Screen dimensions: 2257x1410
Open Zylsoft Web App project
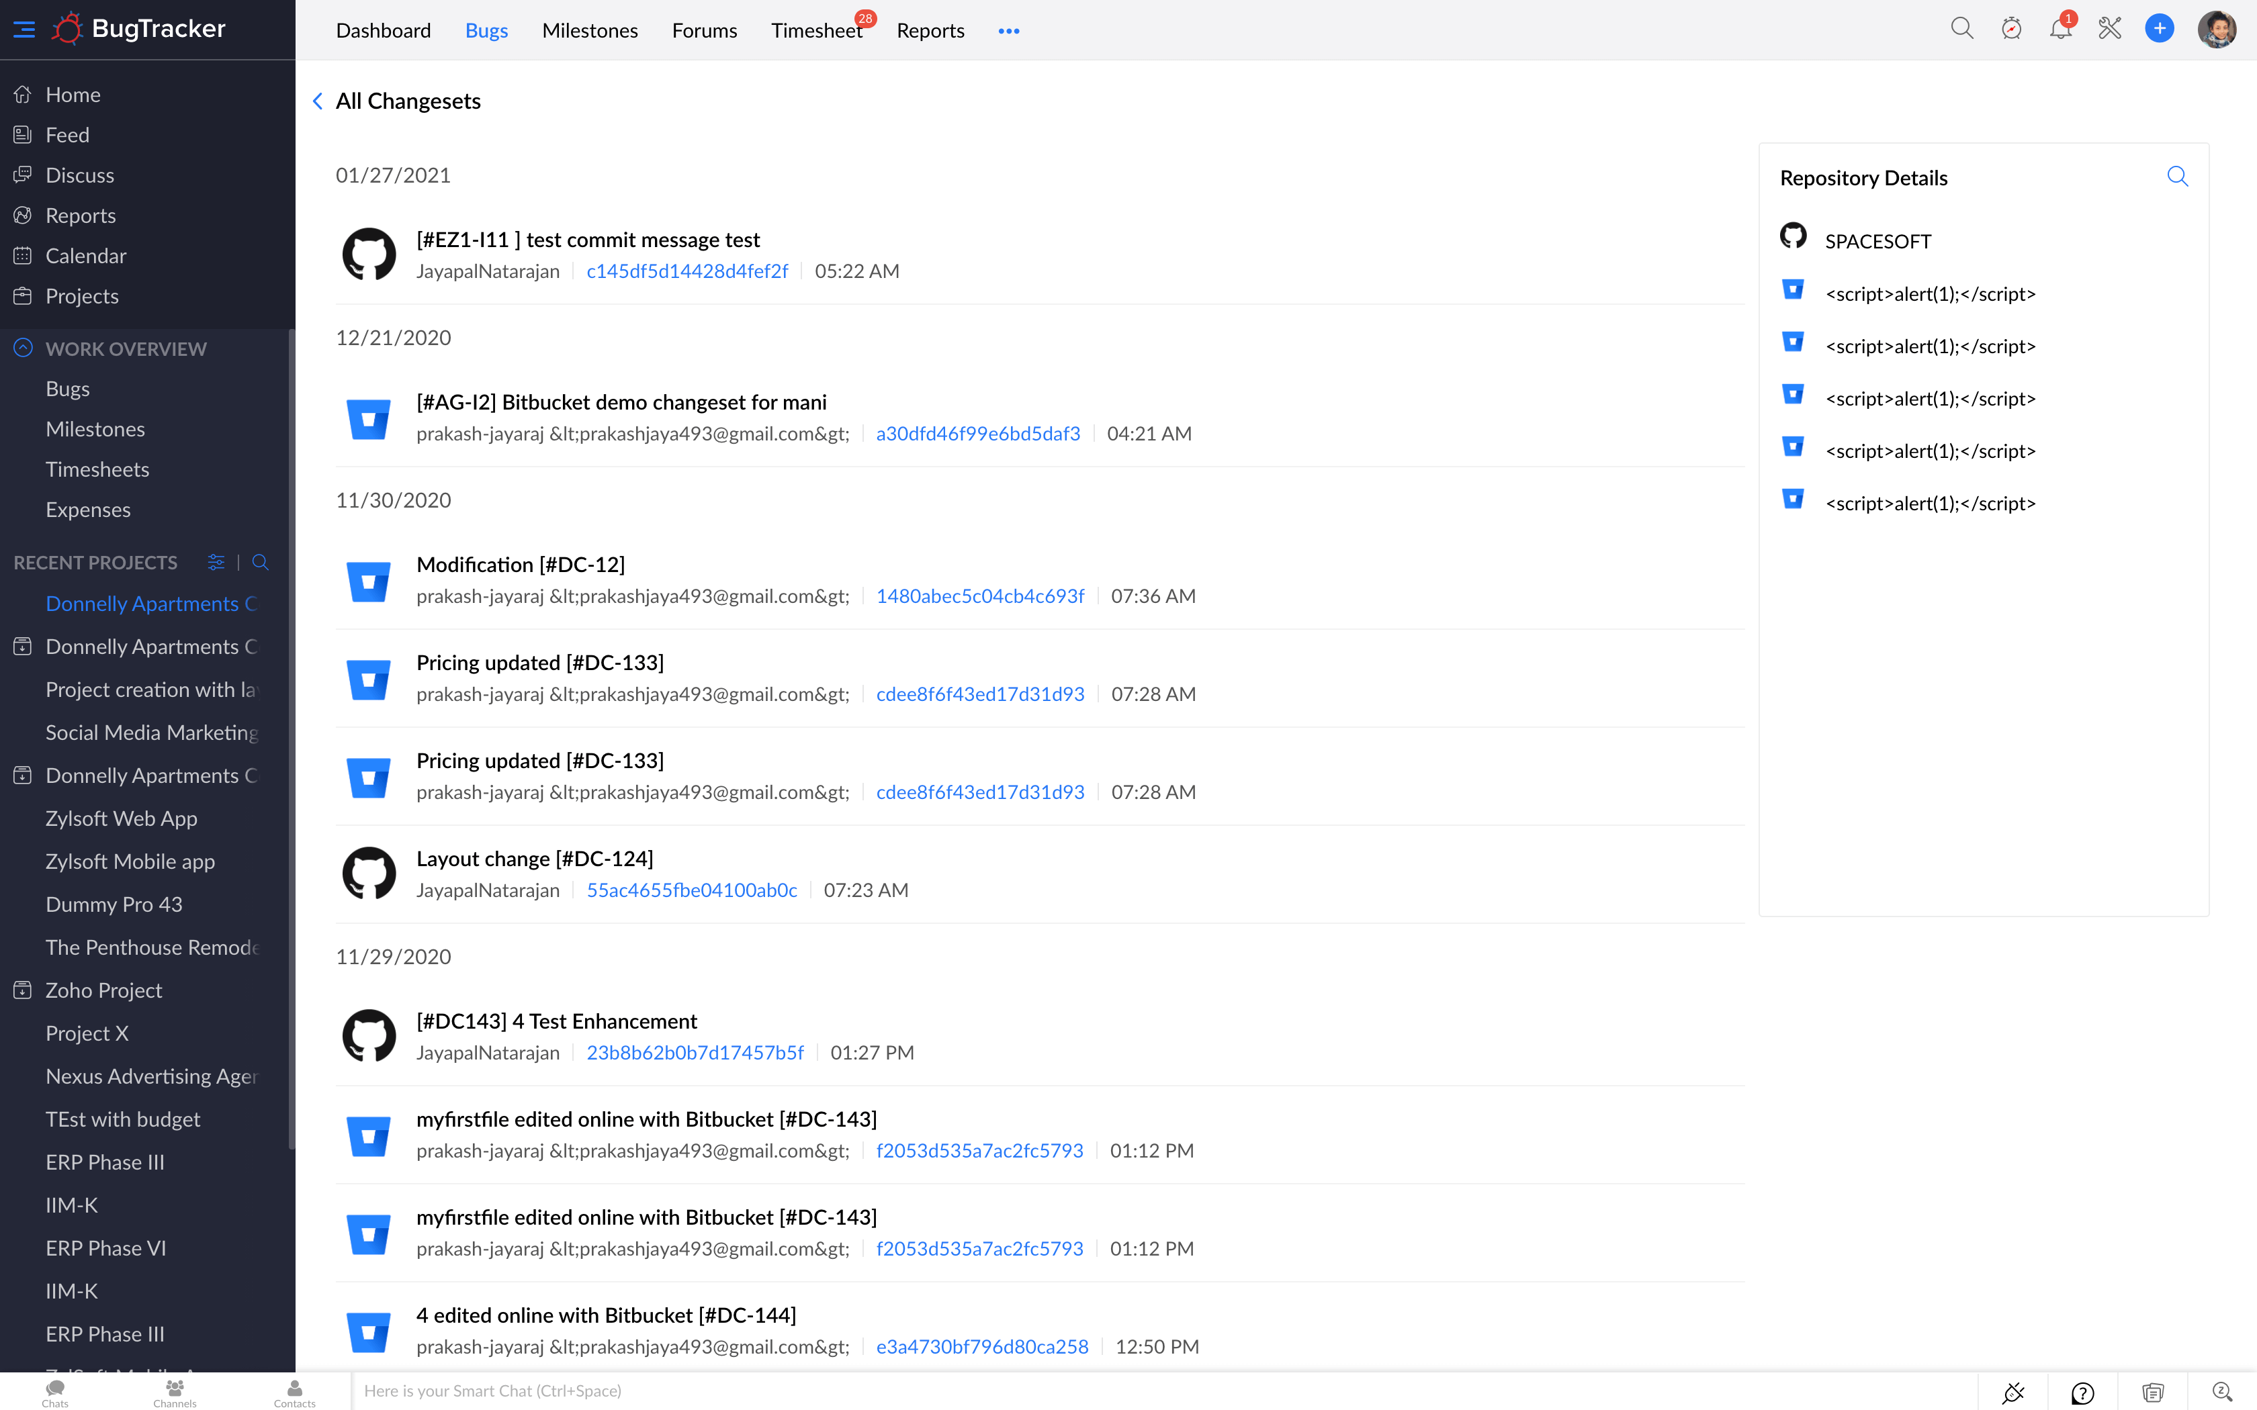pos(121,818)
